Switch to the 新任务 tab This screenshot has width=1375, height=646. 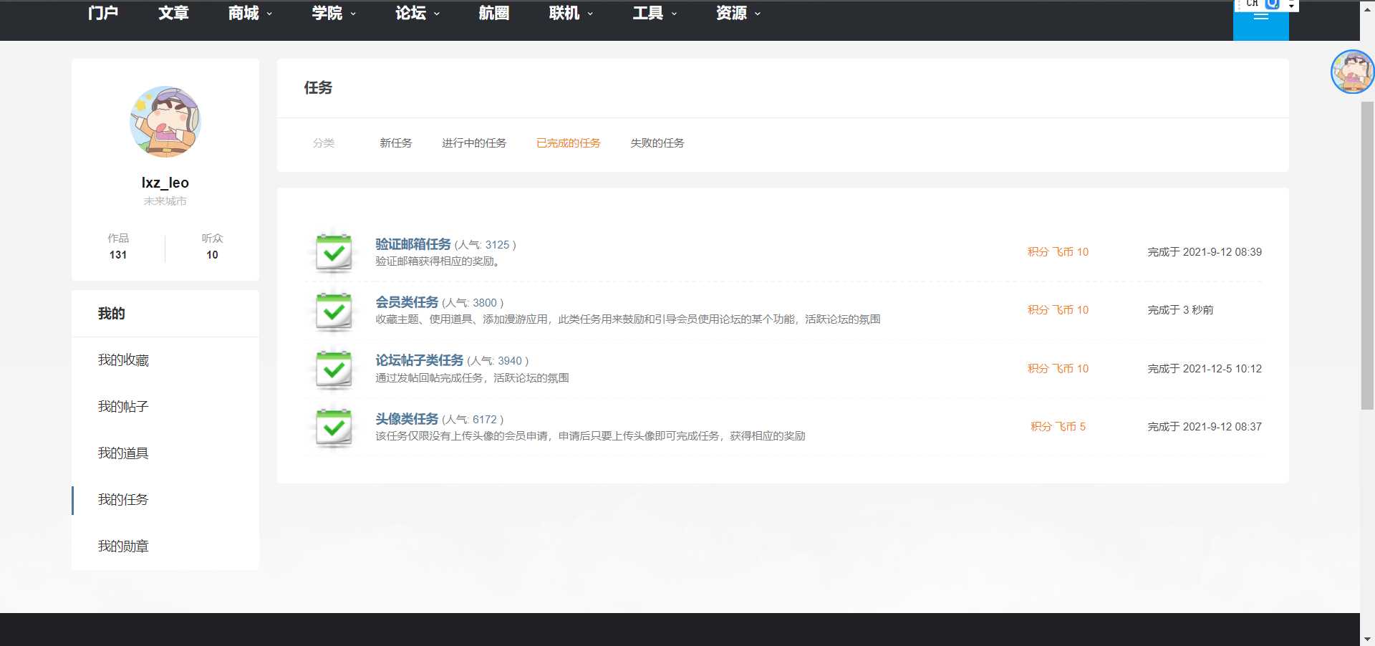click(396, 143)
